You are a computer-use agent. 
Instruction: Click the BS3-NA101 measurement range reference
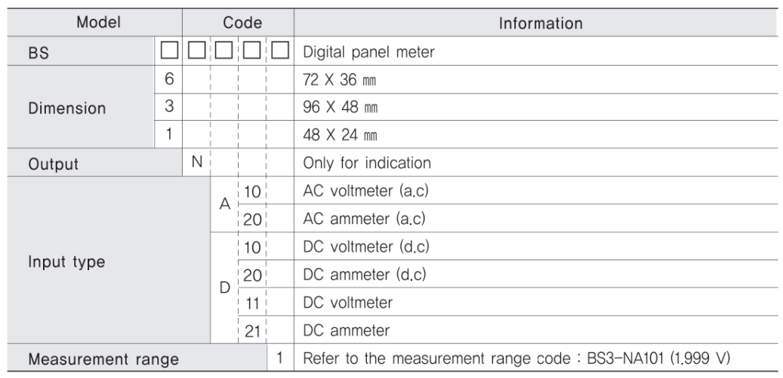tap(659, 358)
